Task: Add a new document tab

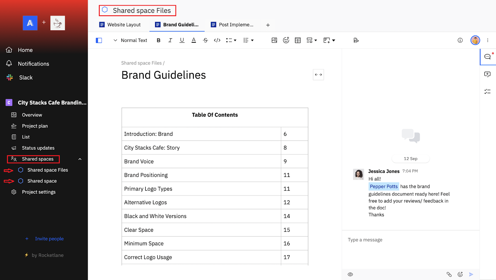Action: (x=268, y=25)
